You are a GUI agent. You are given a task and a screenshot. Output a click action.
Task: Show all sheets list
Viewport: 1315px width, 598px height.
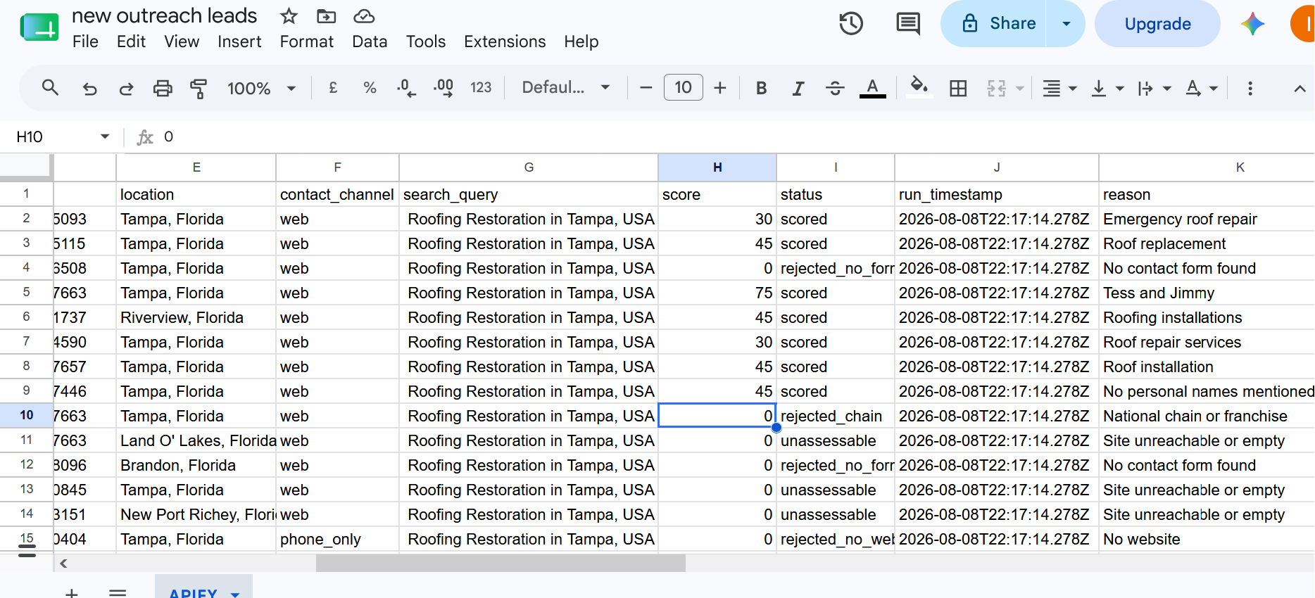pyautogui.click(x=118, y=592)
